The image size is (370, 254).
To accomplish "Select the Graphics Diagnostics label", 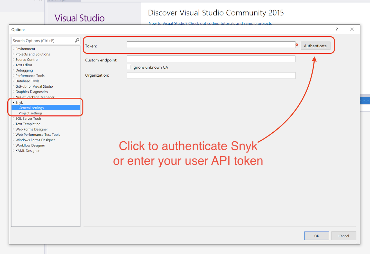I will (32, 92).
